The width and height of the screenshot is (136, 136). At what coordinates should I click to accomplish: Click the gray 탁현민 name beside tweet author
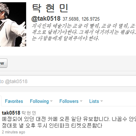pos(29,113)
